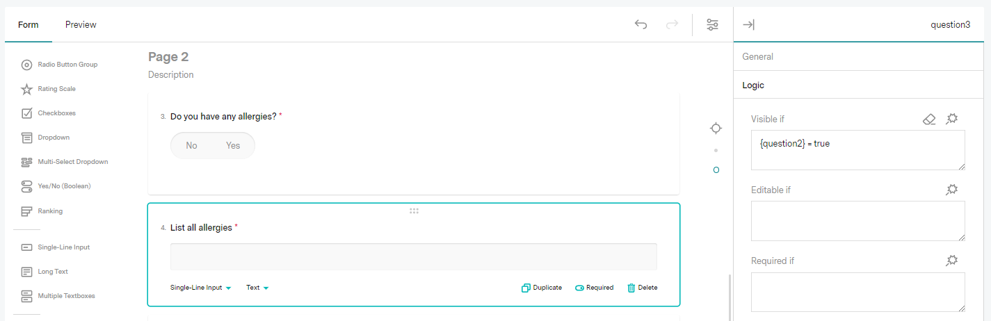
Task: Select Yes on the allergies boolean switch
Action: (x=233, y=146)
